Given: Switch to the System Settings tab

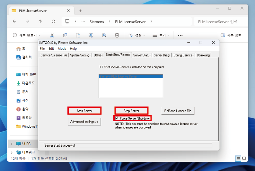Looking at the screenshot, I should tap(80, 55).
